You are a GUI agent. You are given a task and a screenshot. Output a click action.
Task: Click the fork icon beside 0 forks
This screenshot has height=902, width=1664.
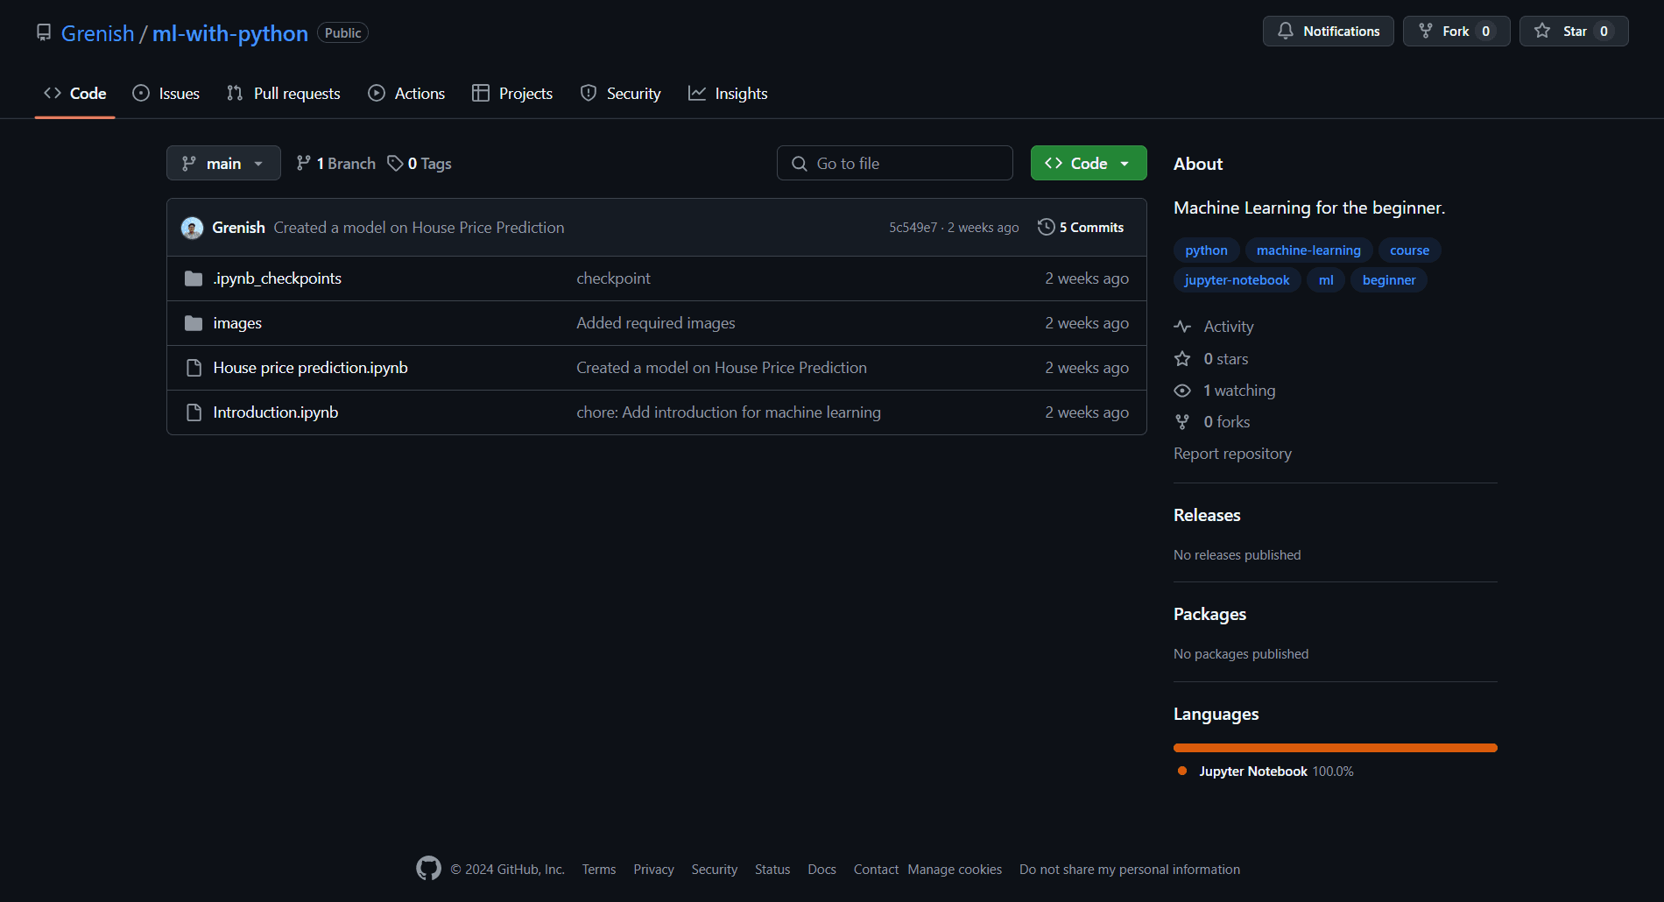tap(1182, 422)
